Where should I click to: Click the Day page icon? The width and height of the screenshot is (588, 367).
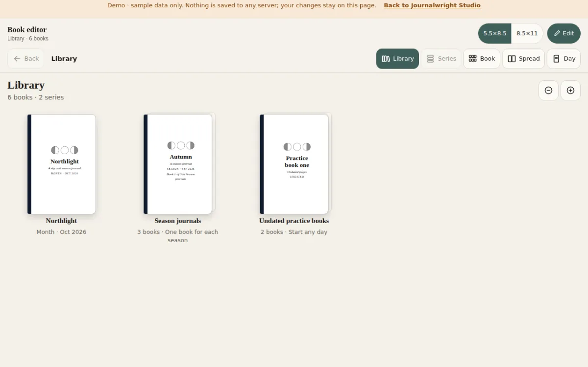[x=556, y=59]
